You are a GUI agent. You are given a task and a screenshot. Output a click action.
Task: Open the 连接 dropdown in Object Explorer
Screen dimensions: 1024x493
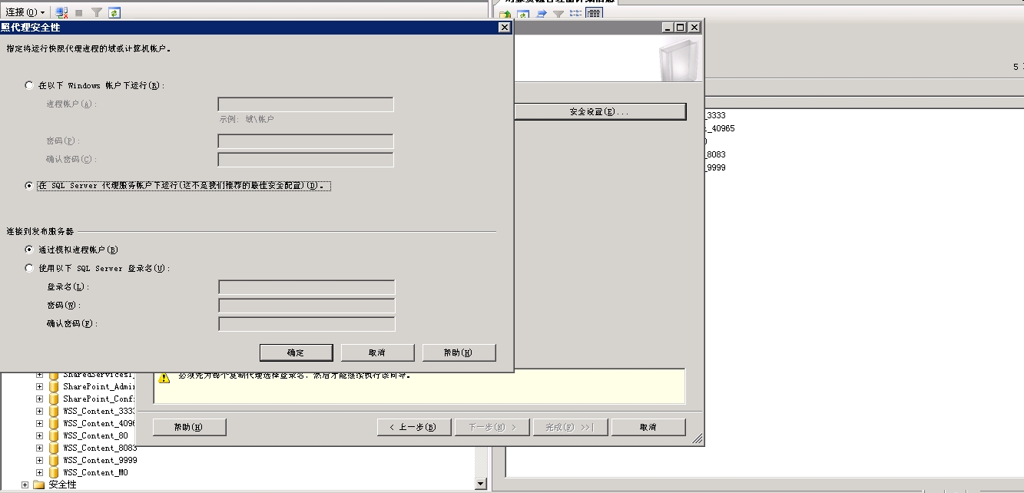click(x=25, y=12)
